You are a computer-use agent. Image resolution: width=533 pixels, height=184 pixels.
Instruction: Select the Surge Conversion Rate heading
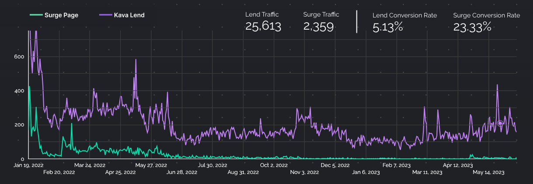coord(487,15)
